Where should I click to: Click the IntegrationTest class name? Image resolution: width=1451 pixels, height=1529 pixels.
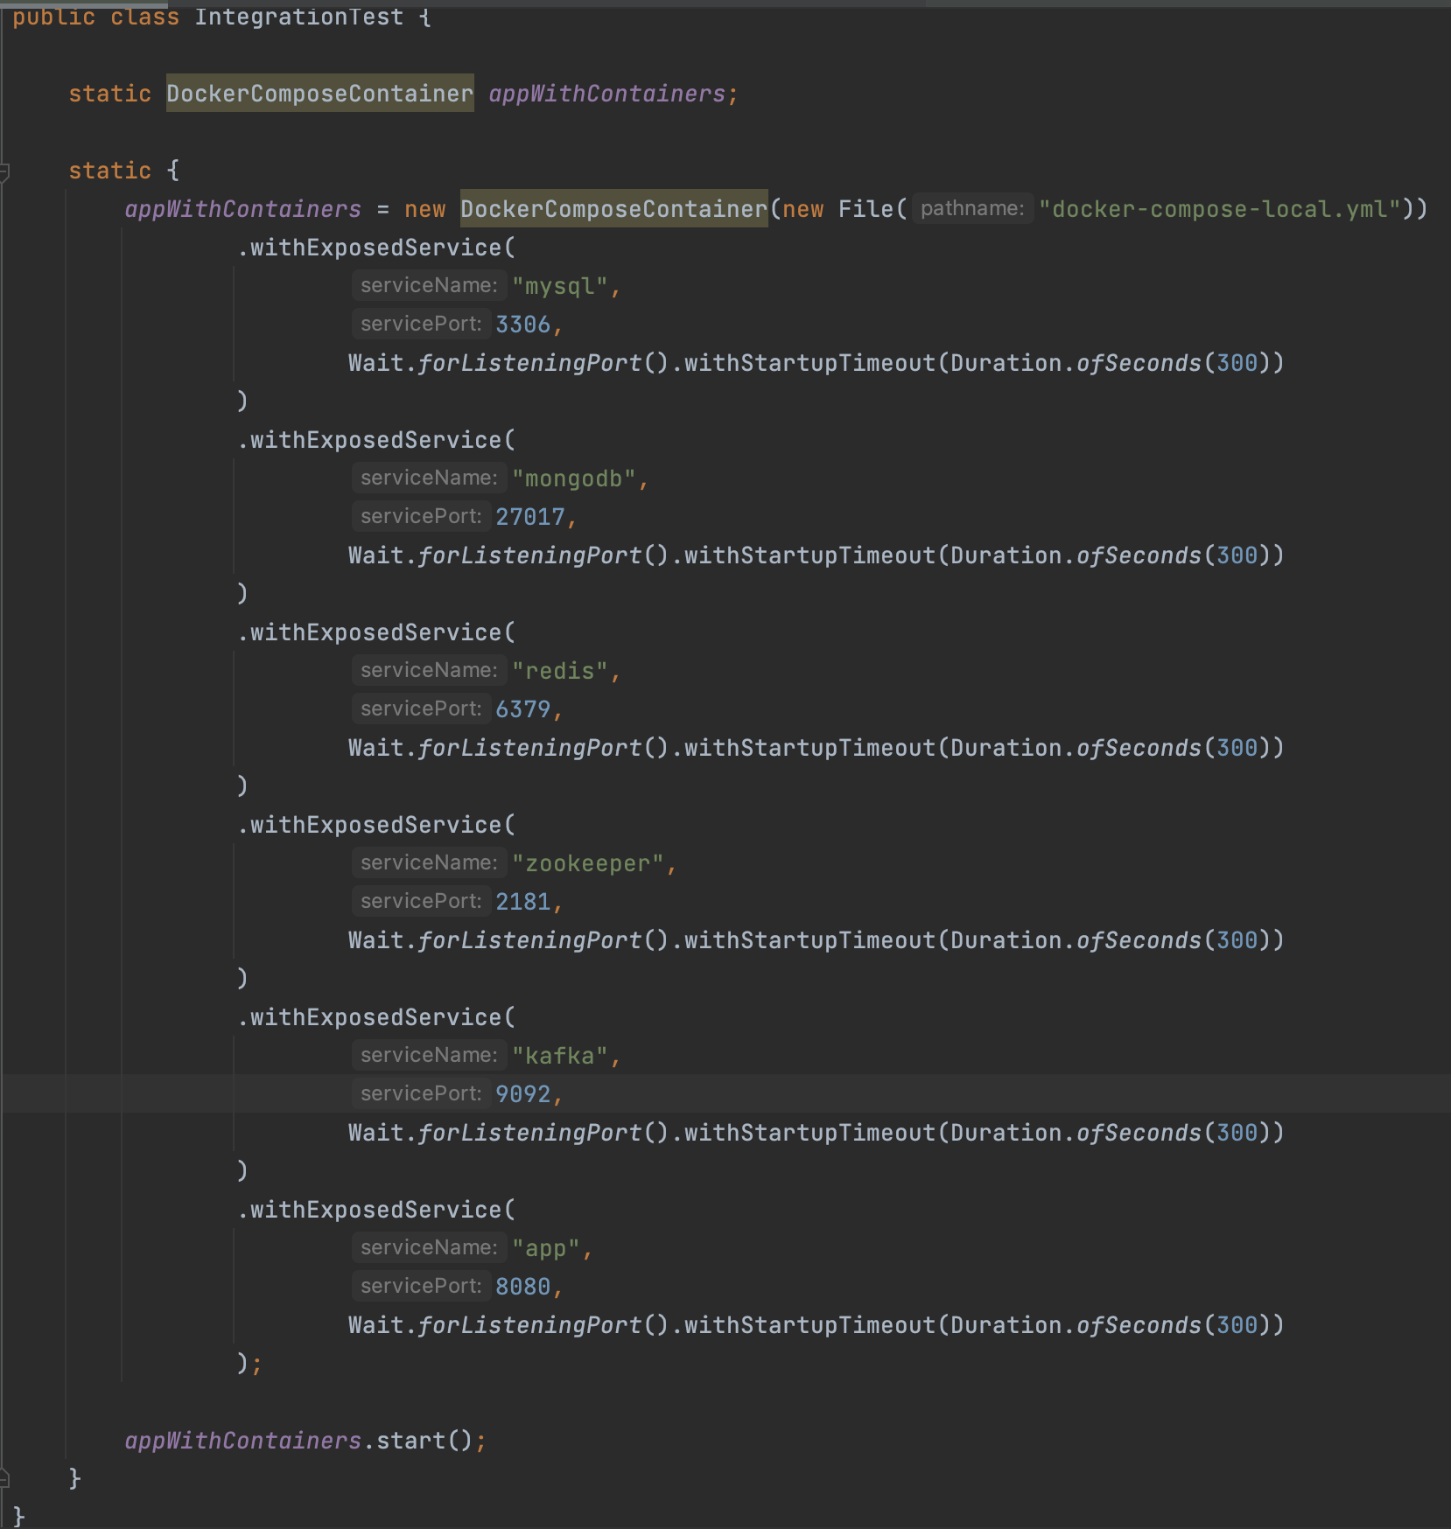coord(298,17)
